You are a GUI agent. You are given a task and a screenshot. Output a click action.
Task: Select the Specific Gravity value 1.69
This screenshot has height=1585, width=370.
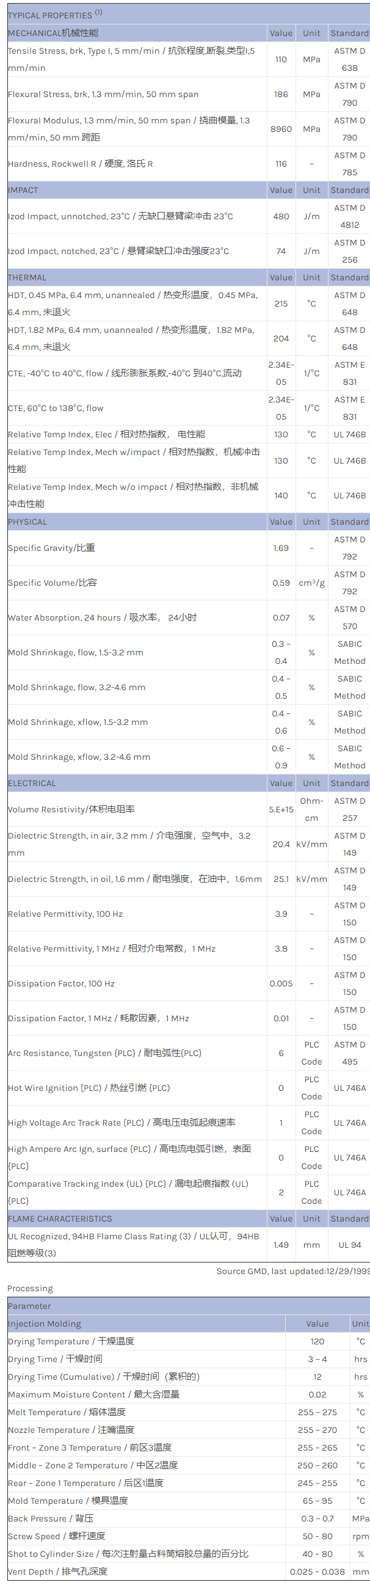[281, 548]
